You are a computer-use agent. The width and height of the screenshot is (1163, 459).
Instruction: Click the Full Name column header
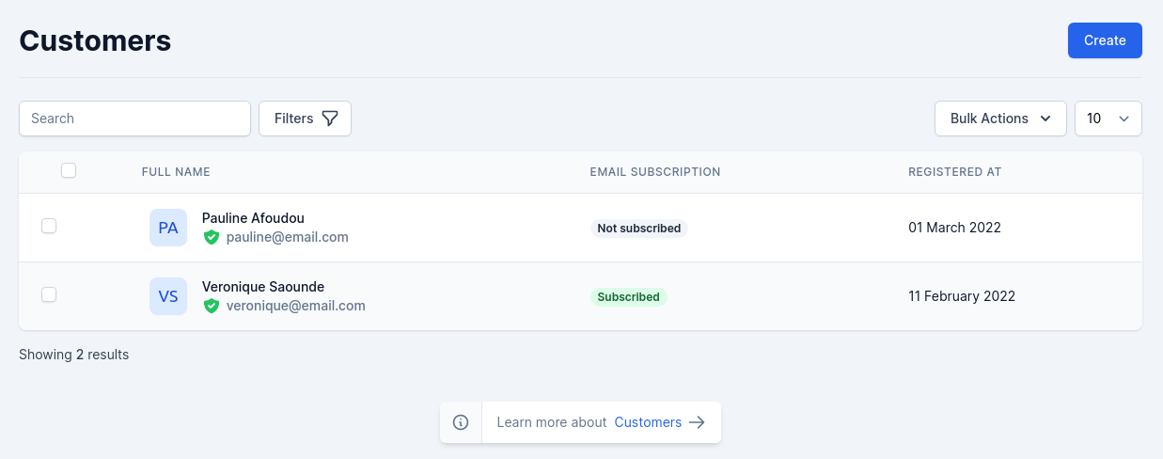pos(176,172)
